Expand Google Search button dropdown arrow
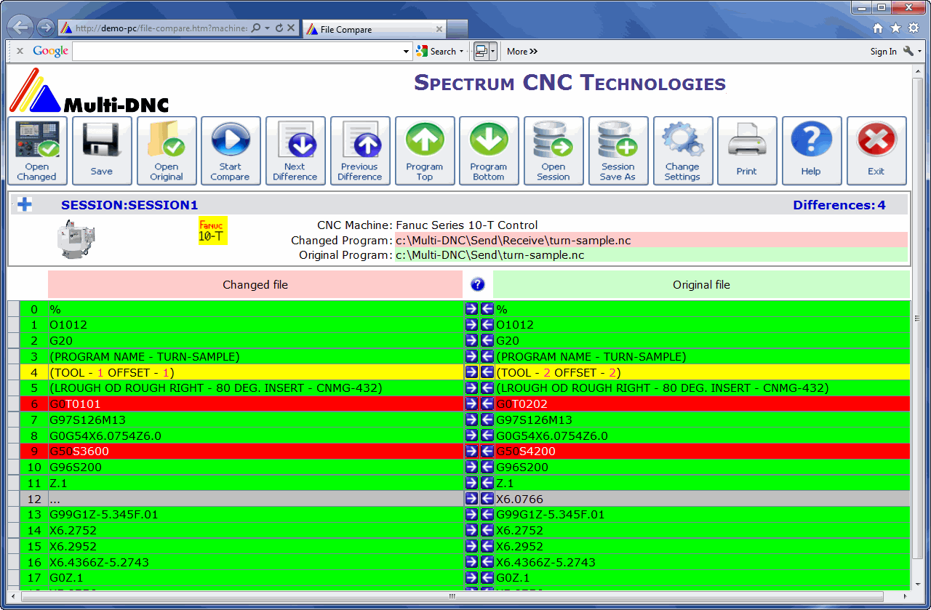Viewport: 931px width, 610px height. pyautogui.click(x=461, y=52)
